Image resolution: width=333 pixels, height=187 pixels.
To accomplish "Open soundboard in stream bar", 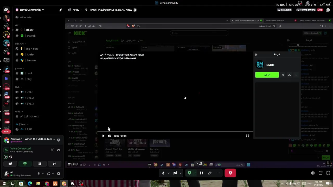I will coord(210,173).
